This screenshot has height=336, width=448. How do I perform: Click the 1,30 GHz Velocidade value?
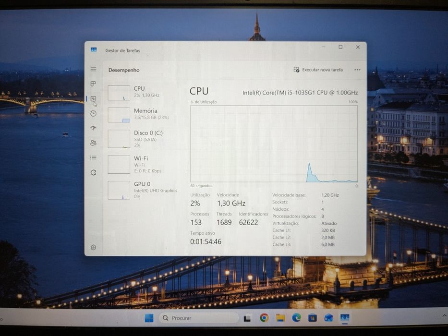coord(231,204)
